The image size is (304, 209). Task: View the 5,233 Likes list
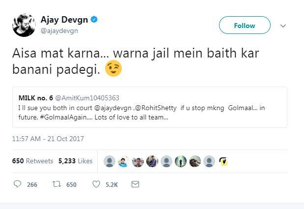75,161
